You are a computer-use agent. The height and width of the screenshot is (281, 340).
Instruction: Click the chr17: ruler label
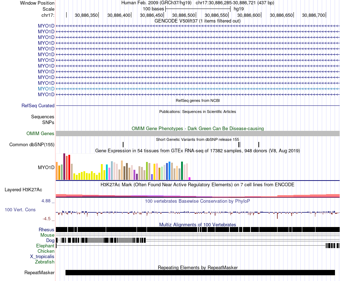48,15
